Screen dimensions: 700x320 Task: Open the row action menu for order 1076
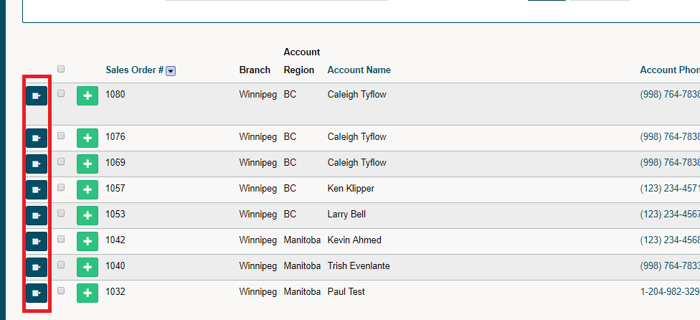coord(37,138)
